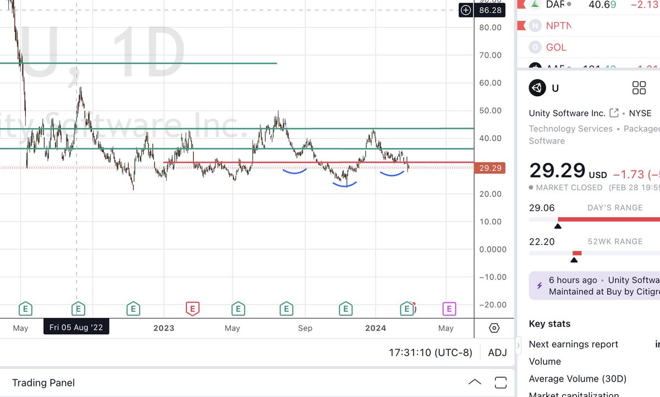Click the Fri 05 Aug '22 date label

point(76,328)
